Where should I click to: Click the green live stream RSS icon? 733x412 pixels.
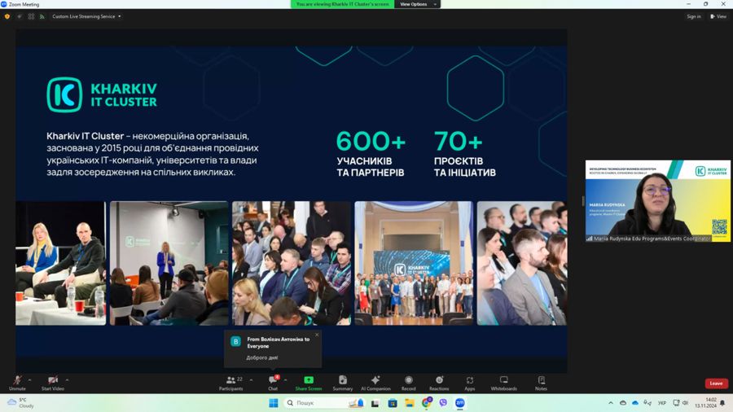coord(42,16)
